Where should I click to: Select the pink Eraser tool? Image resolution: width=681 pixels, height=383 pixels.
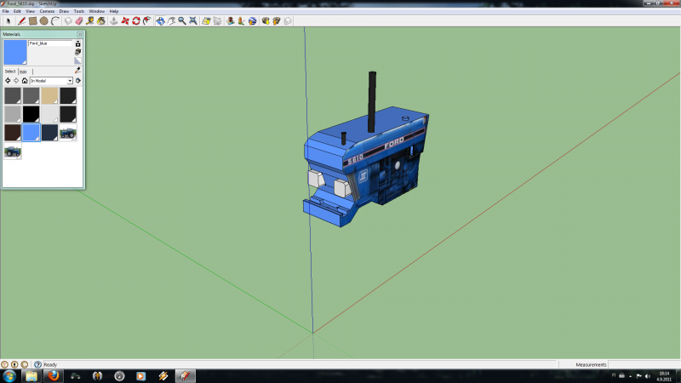click(x=79, y=20)
